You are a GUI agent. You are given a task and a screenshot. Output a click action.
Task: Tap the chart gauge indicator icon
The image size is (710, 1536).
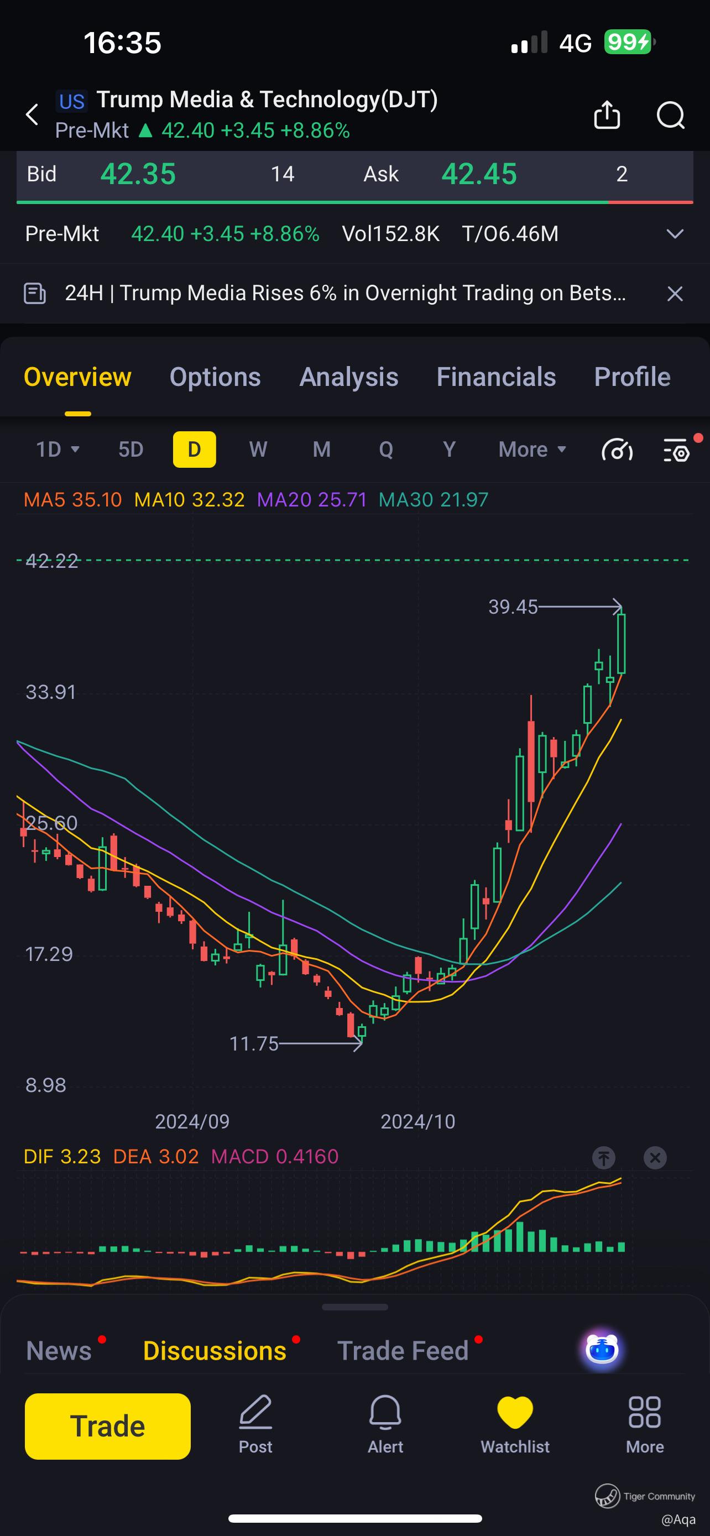click(x=618, y=450)
